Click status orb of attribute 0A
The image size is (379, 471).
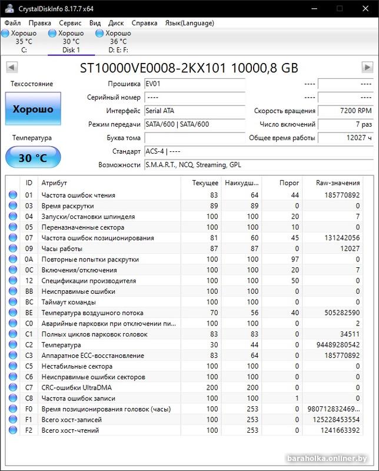tap(13, 258)
